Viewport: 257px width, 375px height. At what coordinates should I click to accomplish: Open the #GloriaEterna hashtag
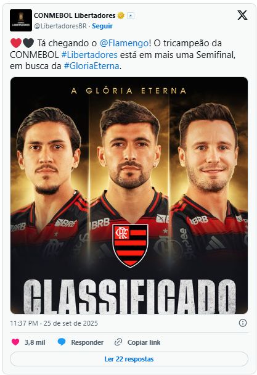pyautogui.click(x=92, y=66)
